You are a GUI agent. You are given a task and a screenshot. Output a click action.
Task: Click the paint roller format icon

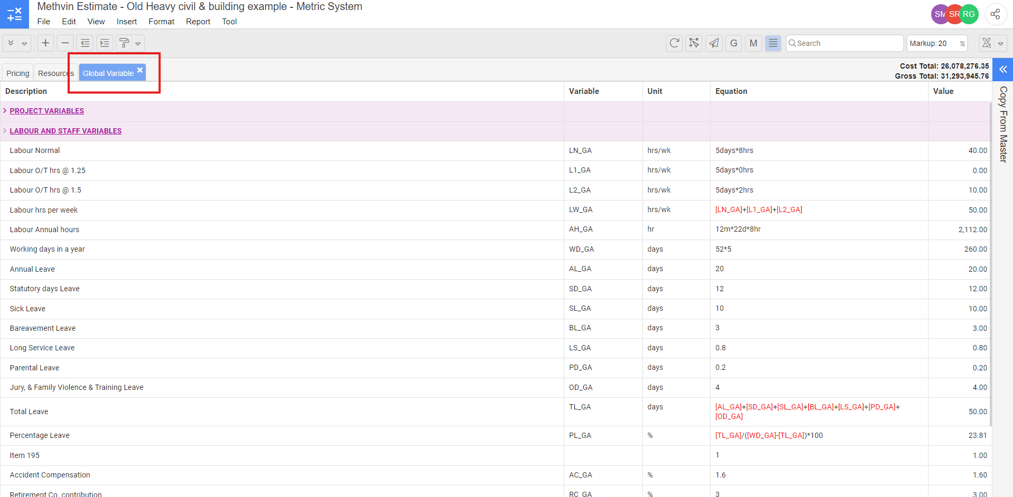(x=124, y=43)
